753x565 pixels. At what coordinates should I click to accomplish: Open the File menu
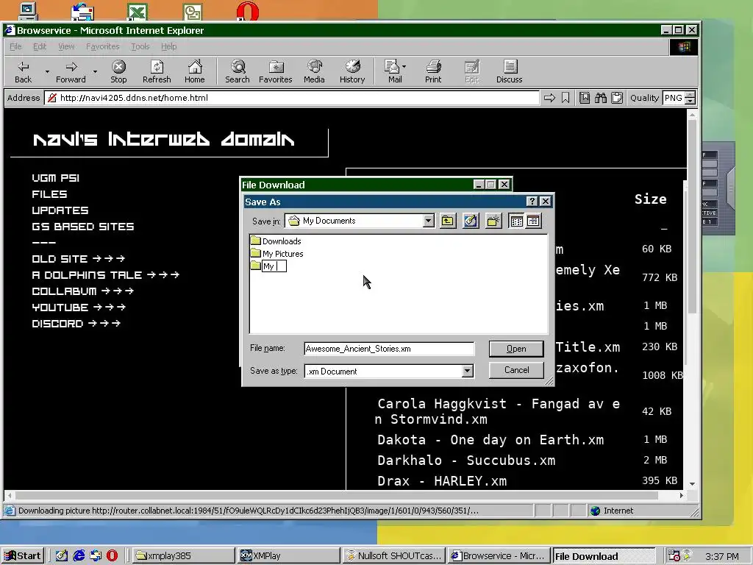16,46
